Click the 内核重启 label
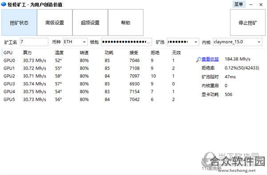 pyautogui.click(x=210, y=86)
